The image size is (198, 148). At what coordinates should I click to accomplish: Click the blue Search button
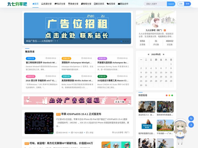point(171,4)
